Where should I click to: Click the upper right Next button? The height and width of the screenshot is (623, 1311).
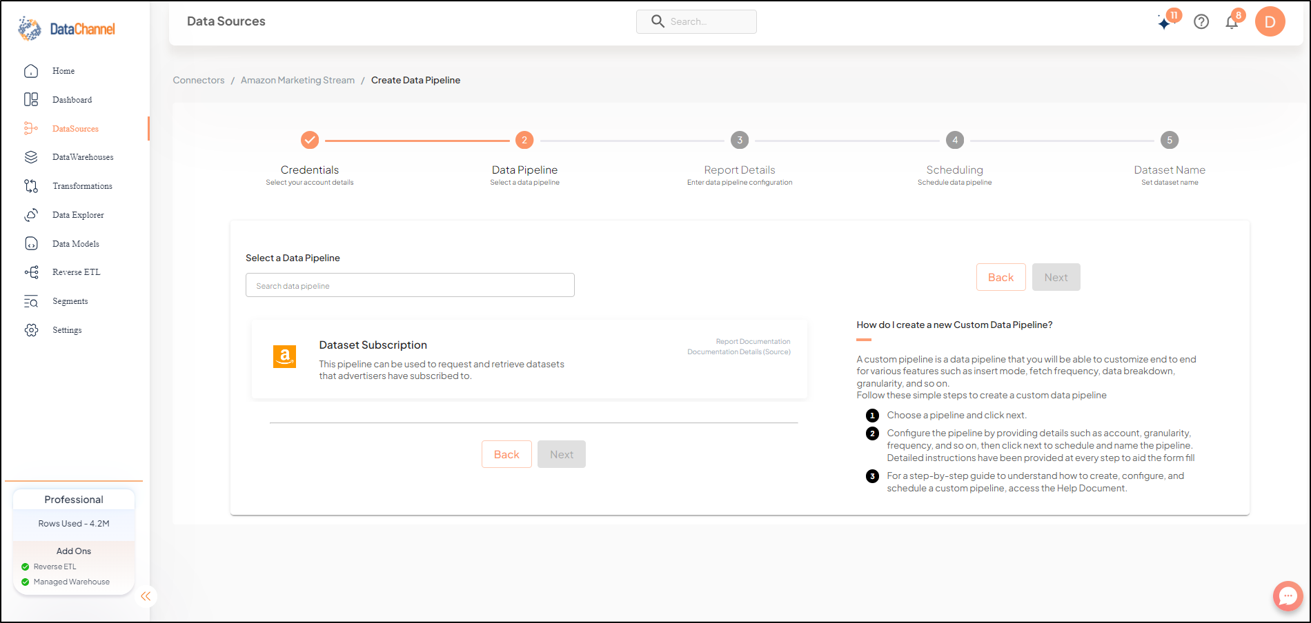1056,277
